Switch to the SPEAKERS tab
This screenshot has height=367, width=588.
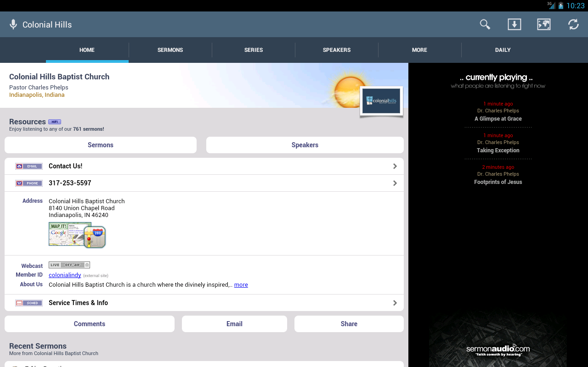(337, 50)
